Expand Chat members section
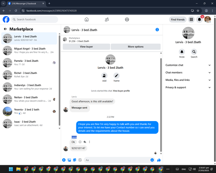 [188, 73]
